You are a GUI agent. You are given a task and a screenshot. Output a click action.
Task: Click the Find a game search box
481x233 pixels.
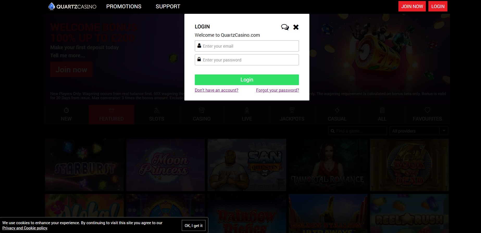[x=358, y=131]
